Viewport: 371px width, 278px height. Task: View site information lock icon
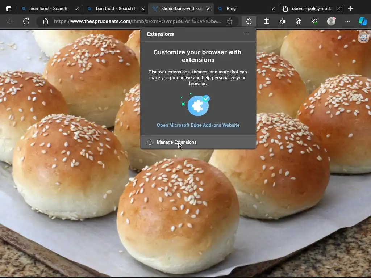tap(46, 21)
